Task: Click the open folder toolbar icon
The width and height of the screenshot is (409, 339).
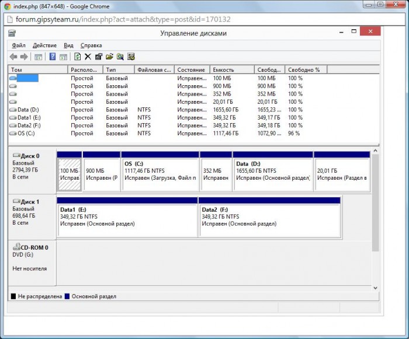Action: point(109,57)
